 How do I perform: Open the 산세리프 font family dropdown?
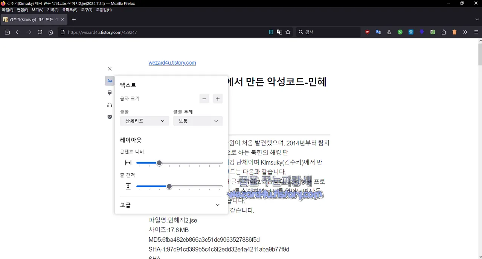(145, 121)
